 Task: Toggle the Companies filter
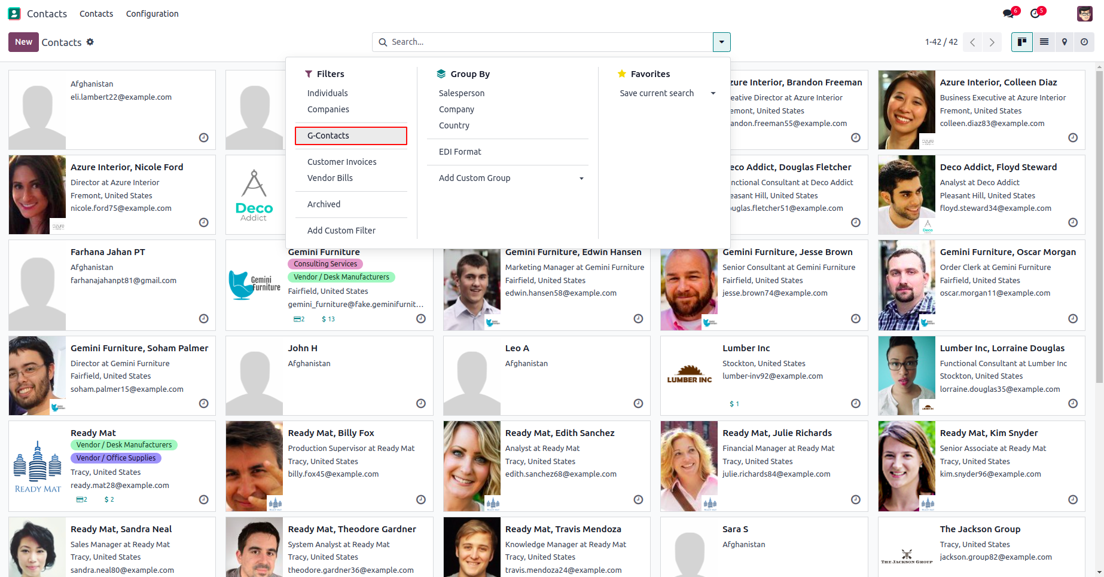pyautogui.click(x=328, y=109)
